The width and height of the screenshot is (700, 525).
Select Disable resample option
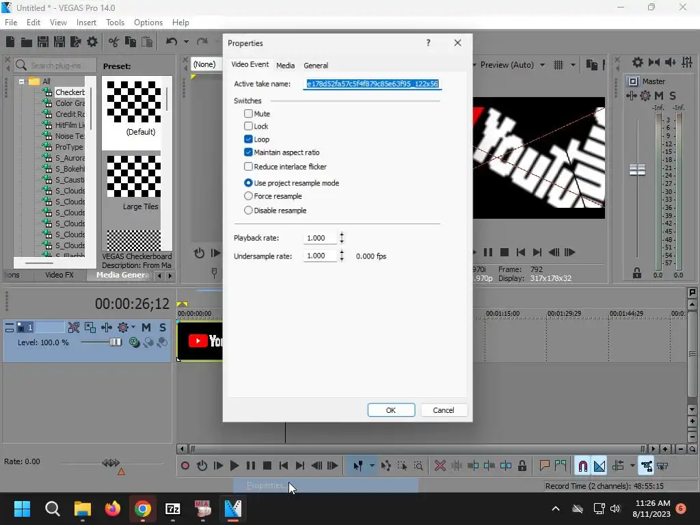pyautogui.click(x=248, y=210)
